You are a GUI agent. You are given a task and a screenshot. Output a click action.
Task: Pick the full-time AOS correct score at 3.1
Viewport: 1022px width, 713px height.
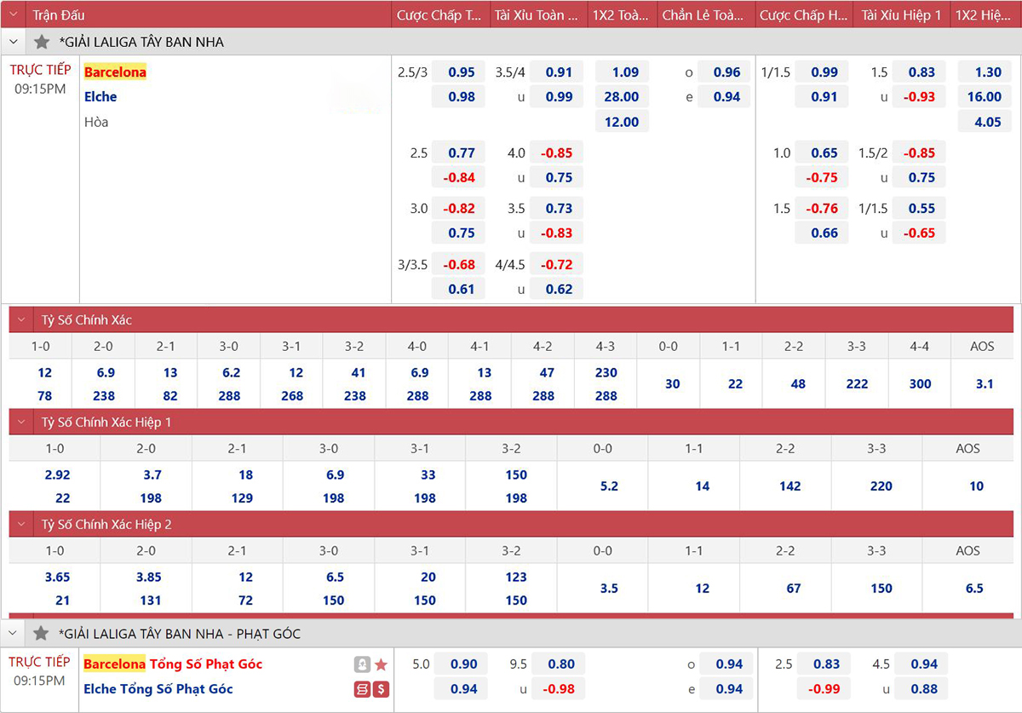984,384
